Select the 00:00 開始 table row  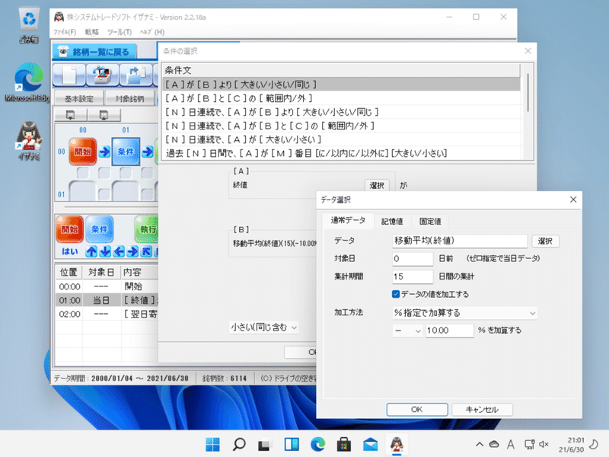107,286
